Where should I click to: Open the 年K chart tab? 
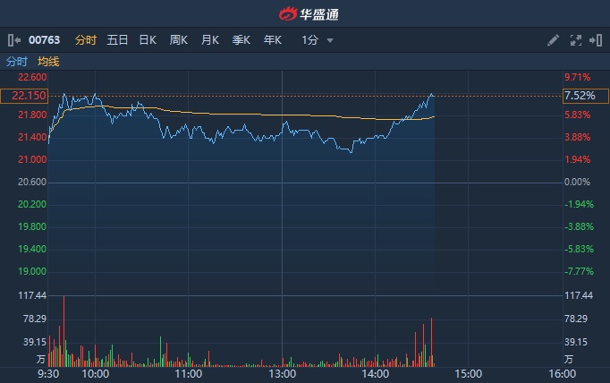[x=273, y=40]
